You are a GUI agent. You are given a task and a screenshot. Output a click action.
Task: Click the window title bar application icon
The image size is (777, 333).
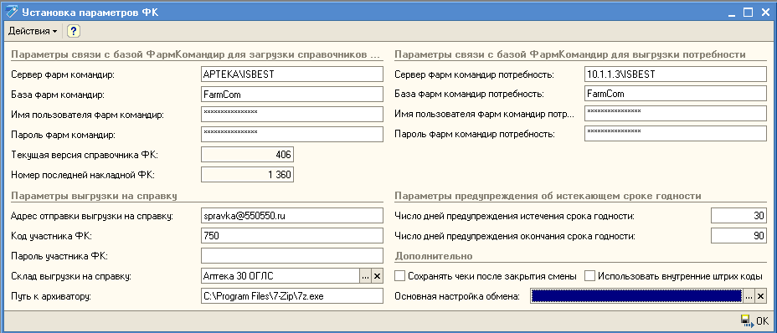click(10, 12)
